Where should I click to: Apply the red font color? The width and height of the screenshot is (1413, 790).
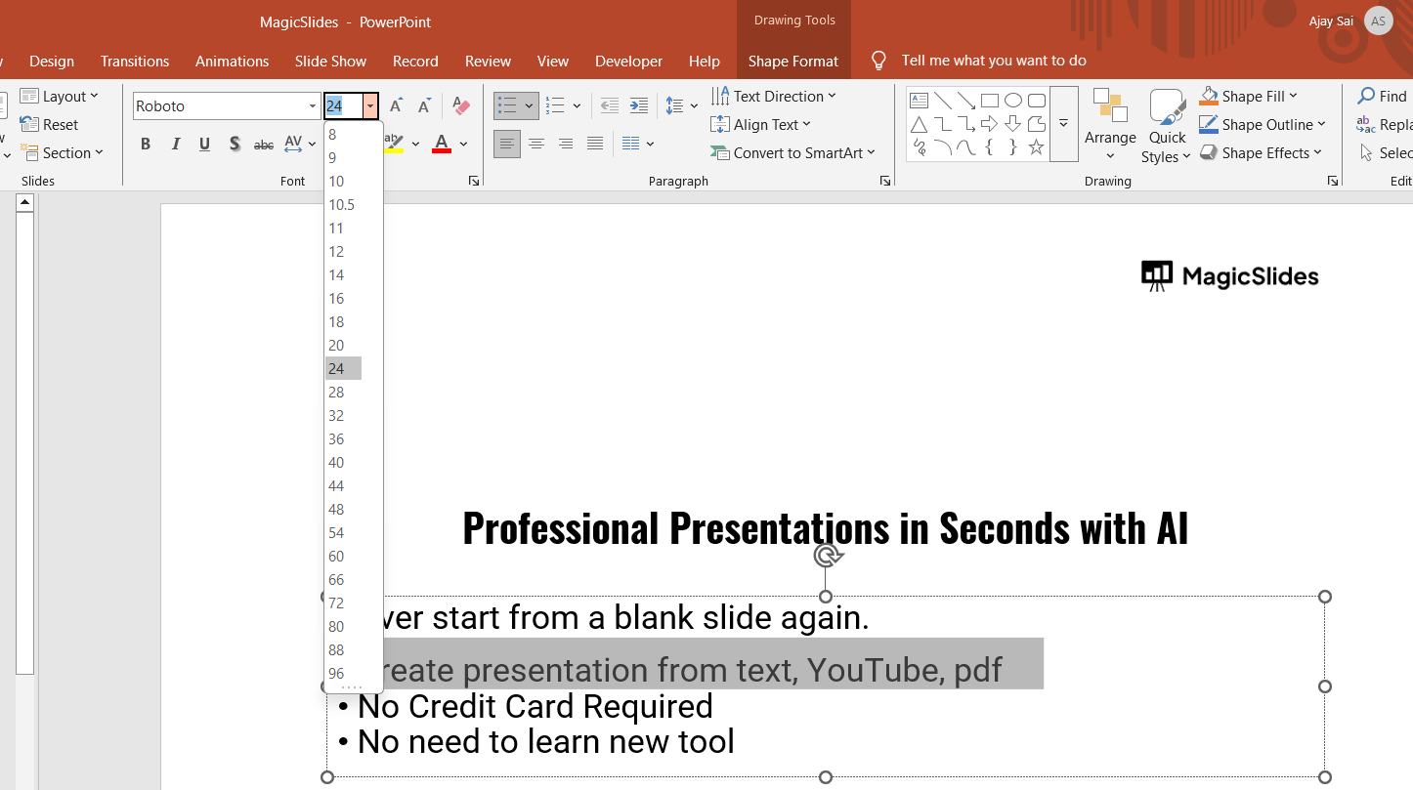coord(442,144)
